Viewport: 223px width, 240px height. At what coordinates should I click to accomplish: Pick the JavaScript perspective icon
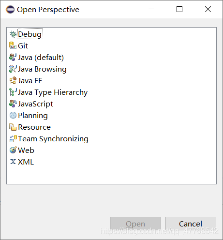click(13, 104)
